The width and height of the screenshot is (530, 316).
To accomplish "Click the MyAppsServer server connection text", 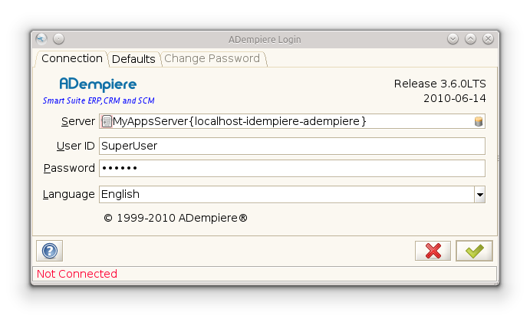I will coord(239,121).
